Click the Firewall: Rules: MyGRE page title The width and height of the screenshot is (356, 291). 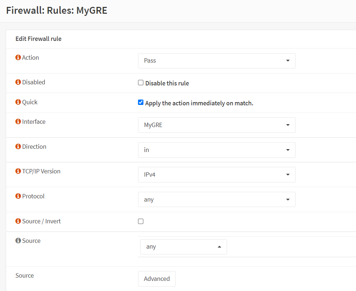[x=56, y=10]
